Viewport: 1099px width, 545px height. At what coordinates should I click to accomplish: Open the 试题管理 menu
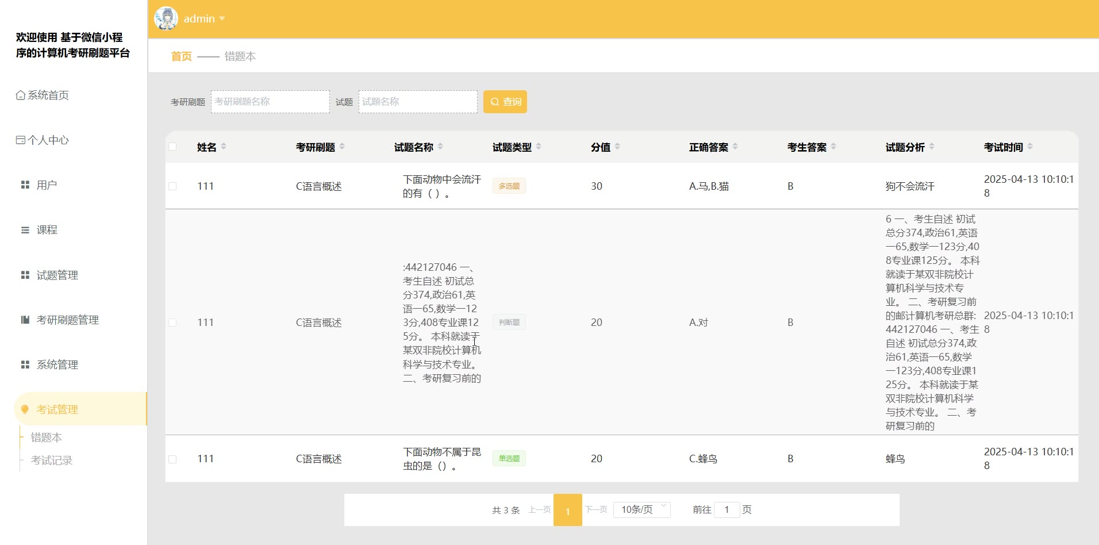click(x=57, y=275)
